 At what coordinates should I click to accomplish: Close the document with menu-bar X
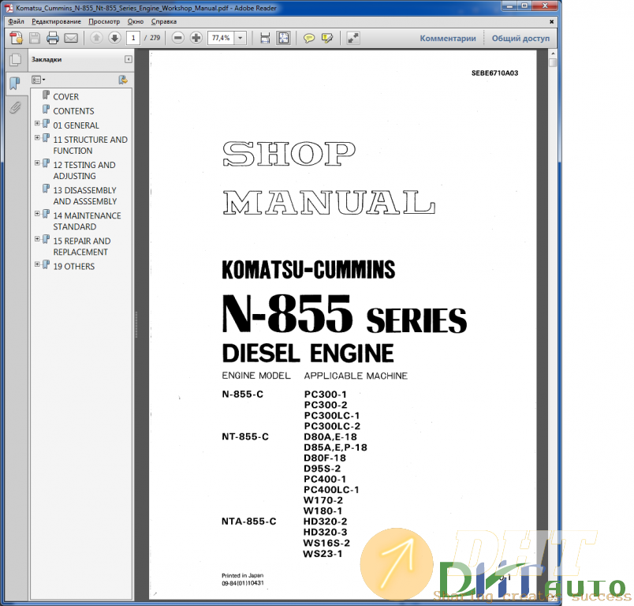pos(551,21)
